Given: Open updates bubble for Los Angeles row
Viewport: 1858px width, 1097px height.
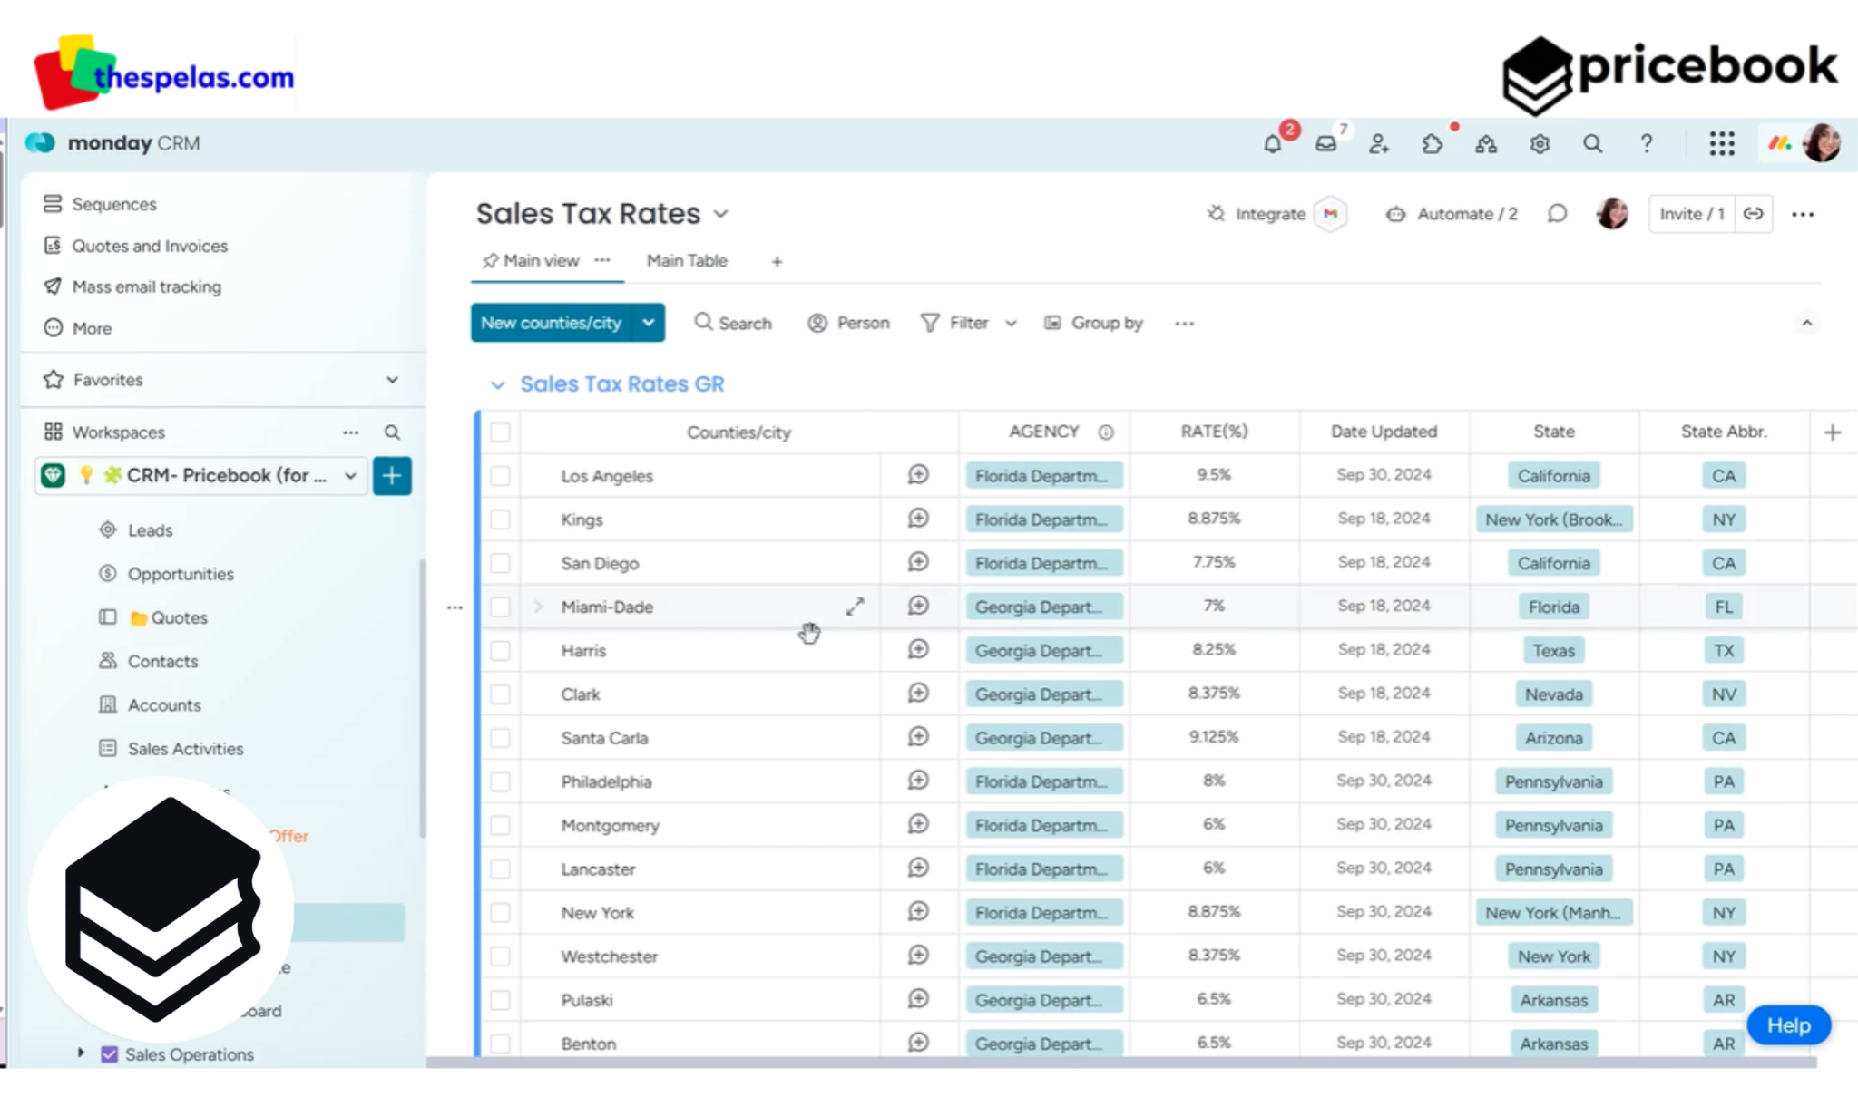Looking at the screenshot, I should point(918,475).
